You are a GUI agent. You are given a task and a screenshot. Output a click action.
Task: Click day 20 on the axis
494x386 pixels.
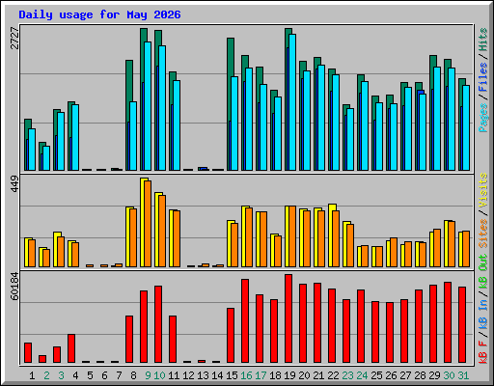304,375
